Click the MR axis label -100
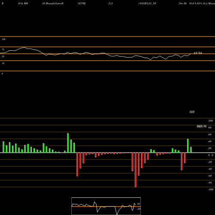 point(211,190)
